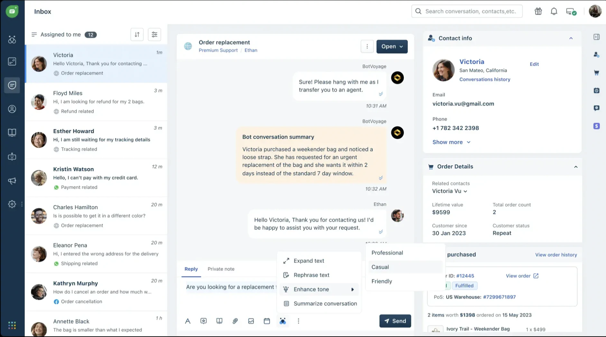Click the sort conversations icon

(x=137, y=34)
